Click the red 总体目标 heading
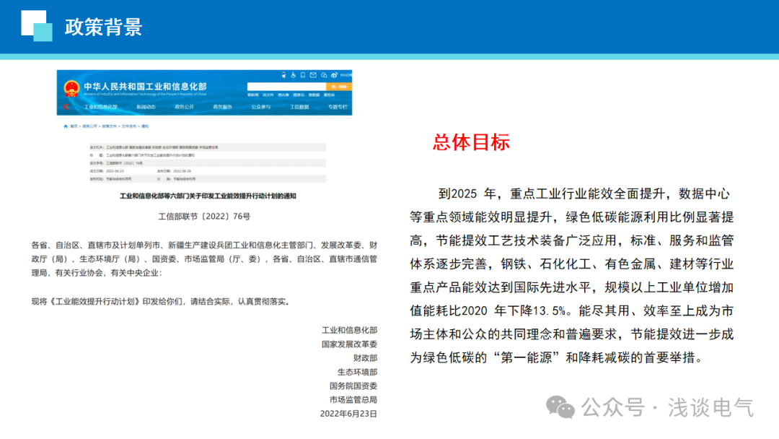This screenshot has width=779, height=439. 471,142
